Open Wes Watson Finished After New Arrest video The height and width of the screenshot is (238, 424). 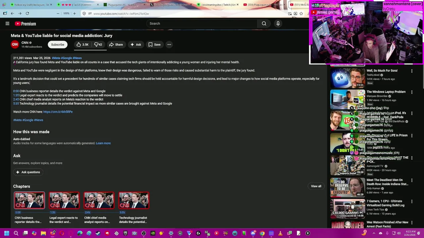click(x=388, y=224)
